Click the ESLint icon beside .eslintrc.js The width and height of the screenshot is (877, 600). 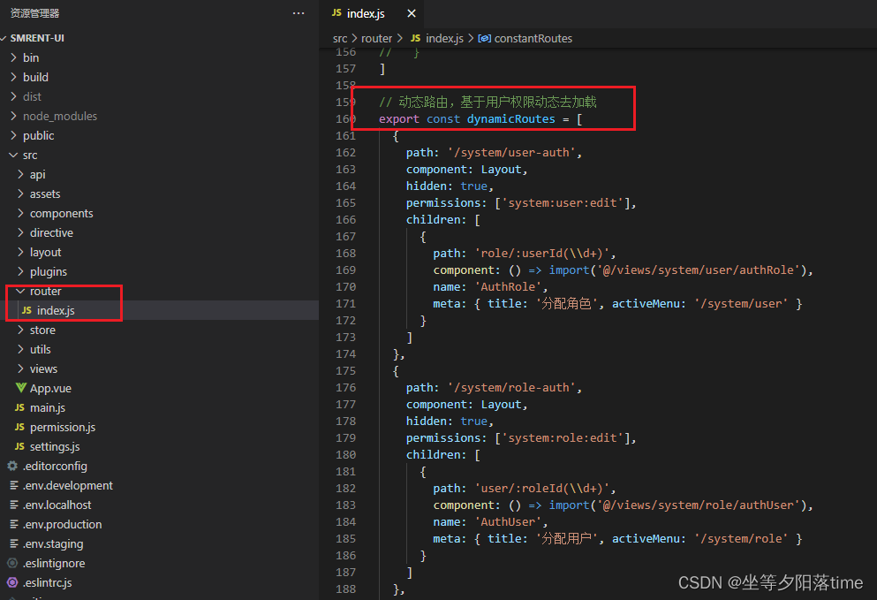click(12, 582)
